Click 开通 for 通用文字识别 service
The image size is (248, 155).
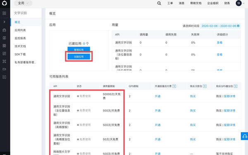(157, 96)
